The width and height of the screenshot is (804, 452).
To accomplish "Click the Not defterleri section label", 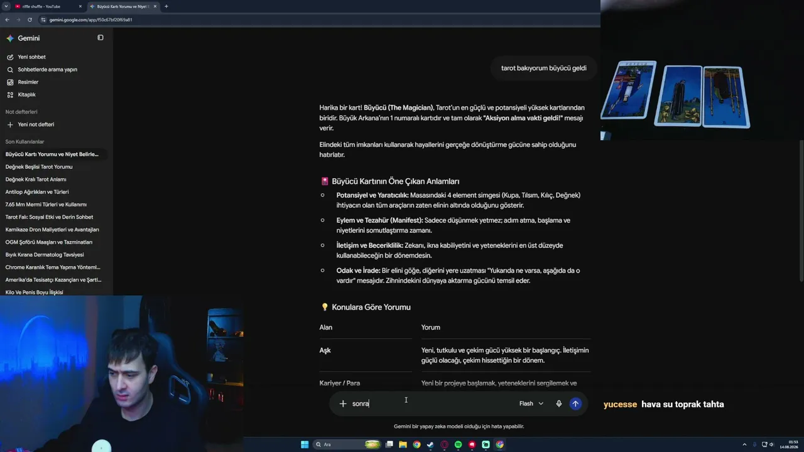I will tap(21, 112).
